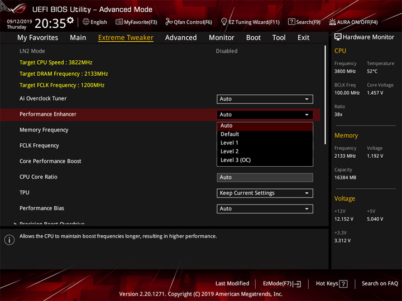Click the Core Performance Boost label
Viewport: 402px width, 301px height.
(x=50, y=161)
